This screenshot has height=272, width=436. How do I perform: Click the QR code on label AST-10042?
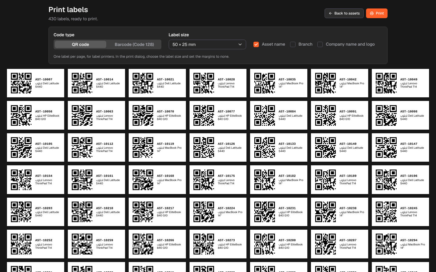[x=325, y=83]
